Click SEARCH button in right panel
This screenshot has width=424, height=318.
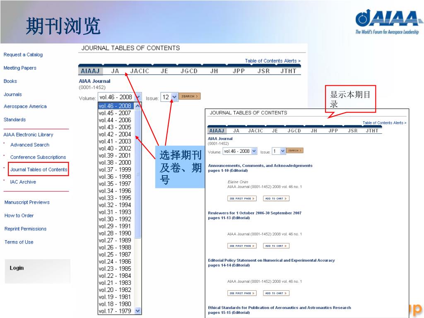click(295, 150)
